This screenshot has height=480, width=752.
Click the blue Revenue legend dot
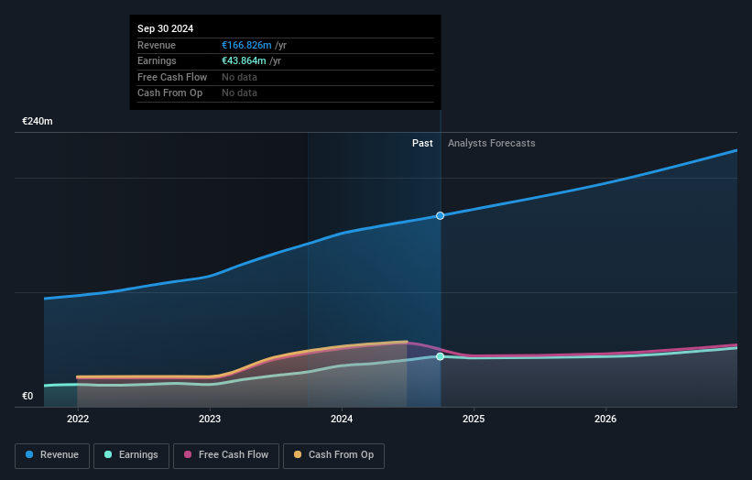(29, 454)
